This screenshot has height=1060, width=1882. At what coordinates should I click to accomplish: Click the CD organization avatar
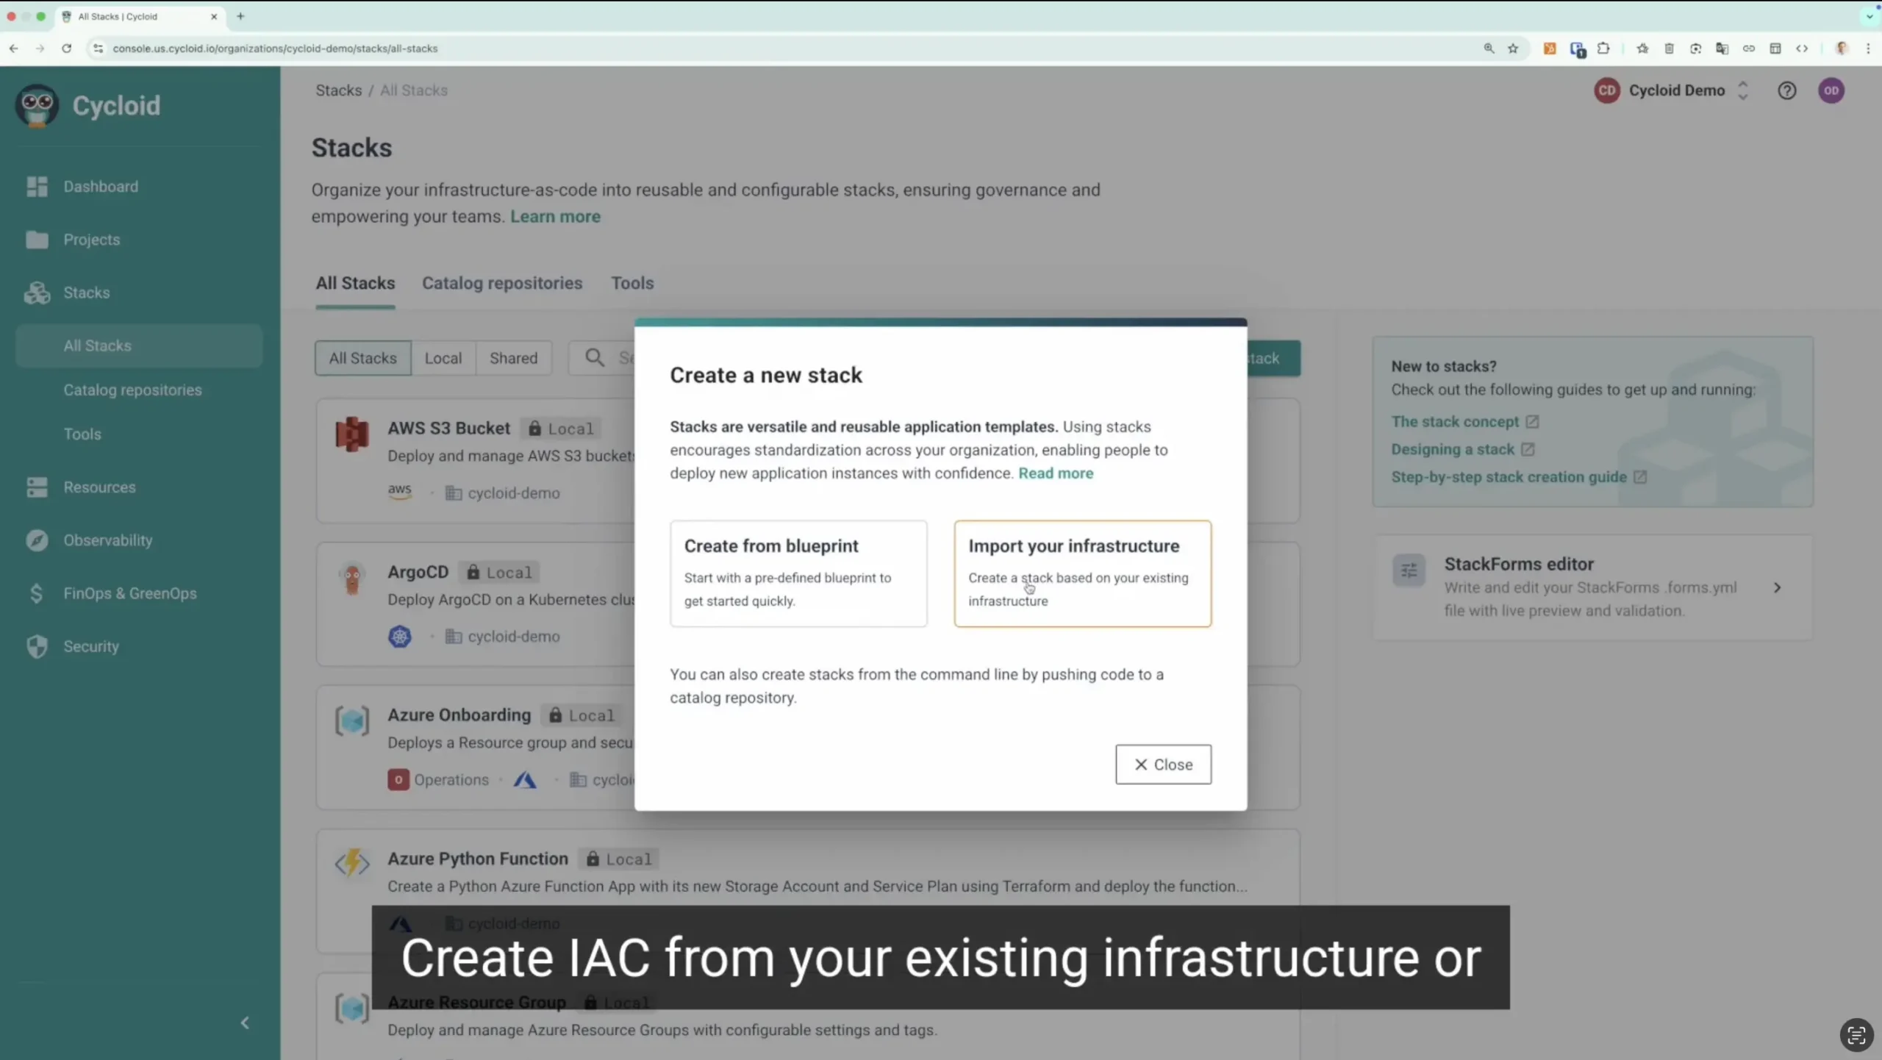click(x=1607, y=90)
